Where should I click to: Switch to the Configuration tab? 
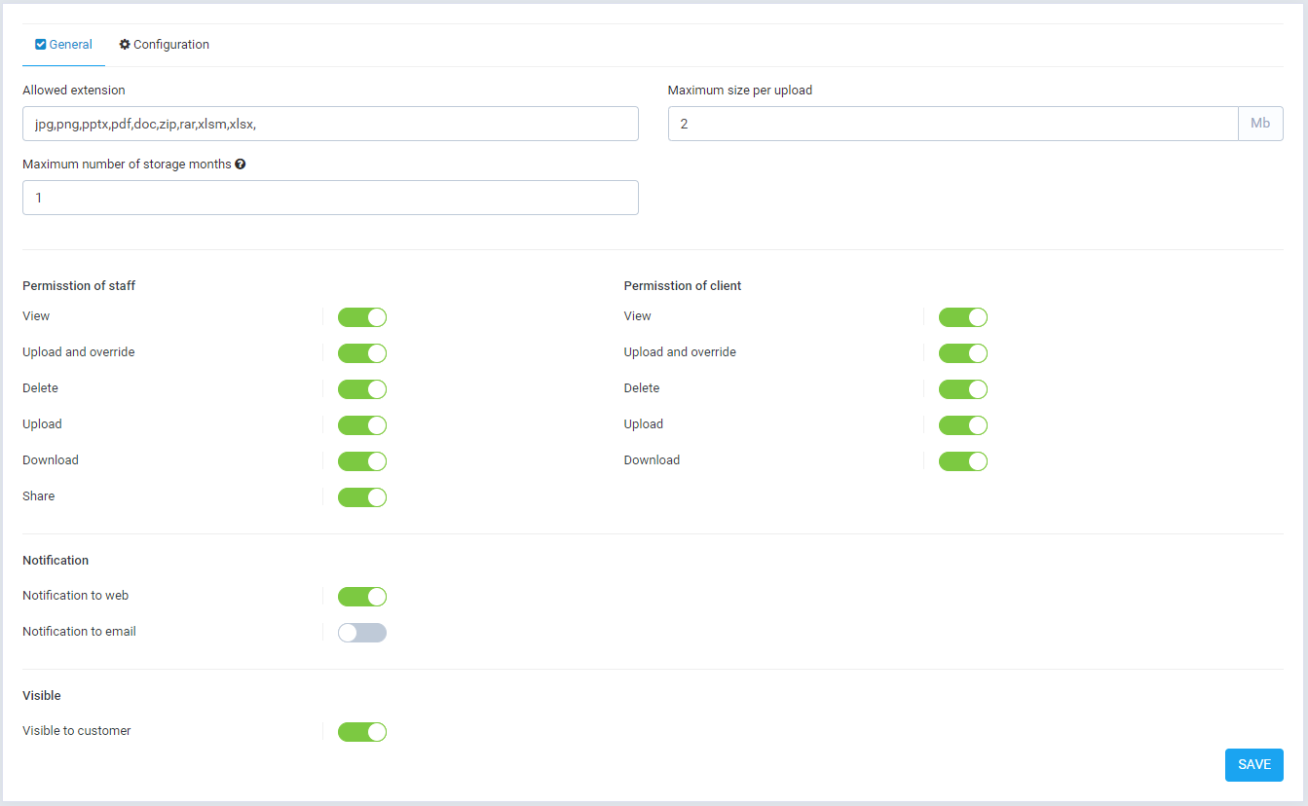tap(164, 45)
